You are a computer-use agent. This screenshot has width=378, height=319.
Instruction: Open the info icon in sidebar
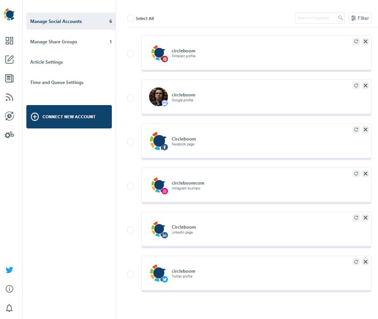(x=9, y=289)
